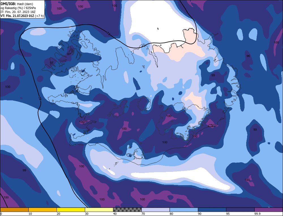283x216 pixels.
Task: Click the 80-90 light blue legend swatch
Action: tap(184, 209)
